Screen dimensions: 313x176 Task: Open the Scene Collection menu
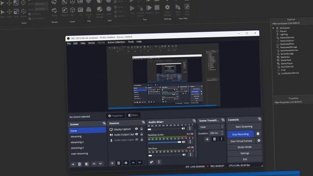[x=116, y=42]
